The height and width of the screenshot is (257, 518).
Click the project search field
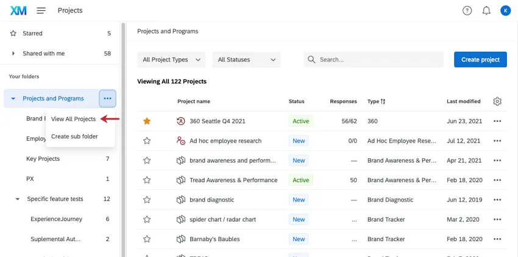[x=378, y=60]
